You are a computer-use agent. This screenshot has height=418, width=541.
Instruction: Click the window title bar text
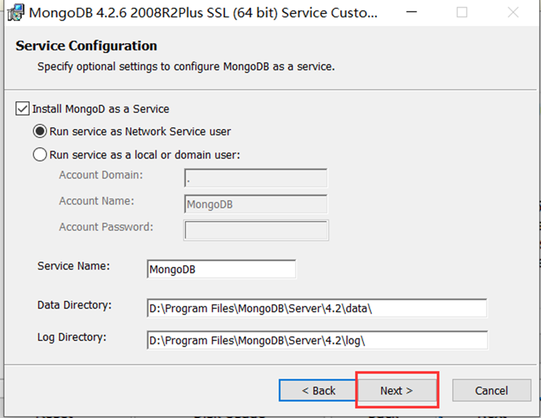pyautogui.click(x=203, y=13)
